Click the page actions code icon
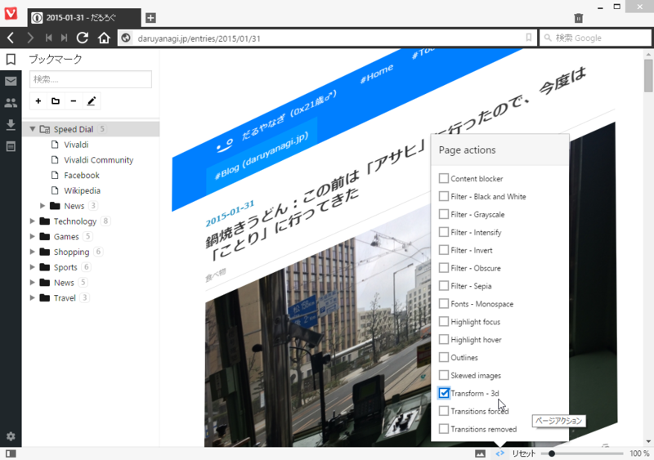This screenshot has height=460, width=654. 499,453
